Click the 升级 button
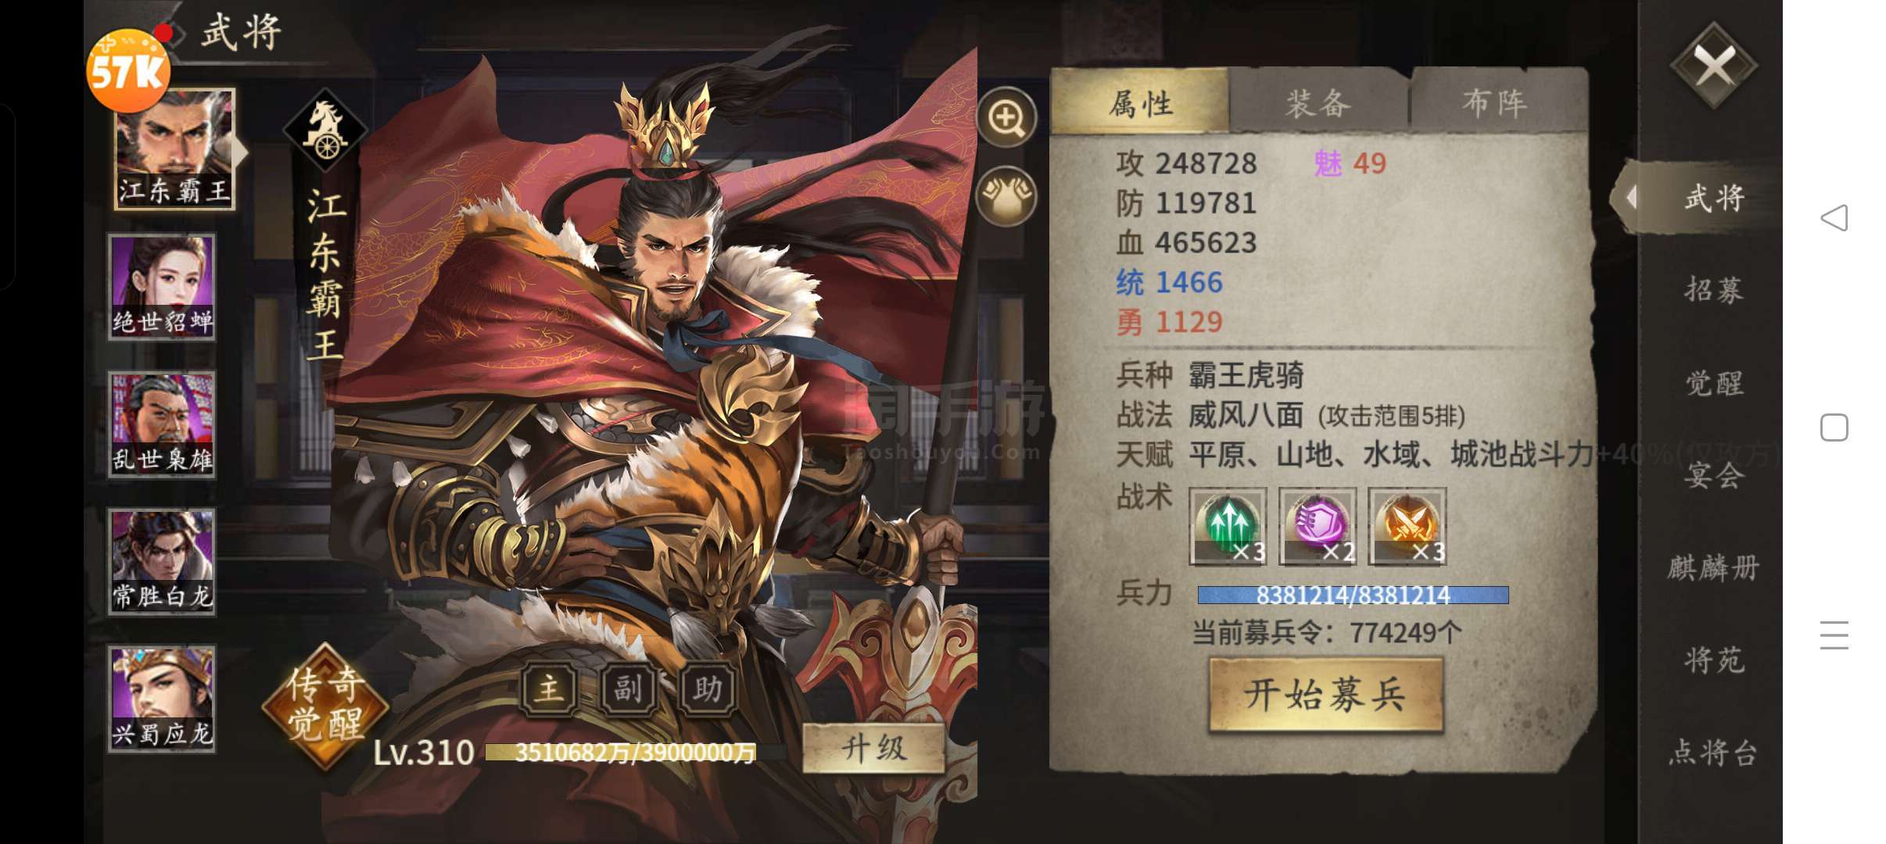 (874, 749)
